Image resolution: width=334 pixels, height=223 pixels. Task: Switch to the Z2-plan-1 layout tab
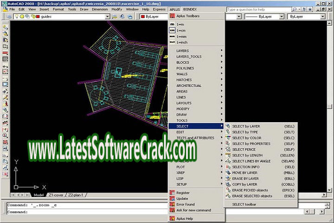(76, 195)
